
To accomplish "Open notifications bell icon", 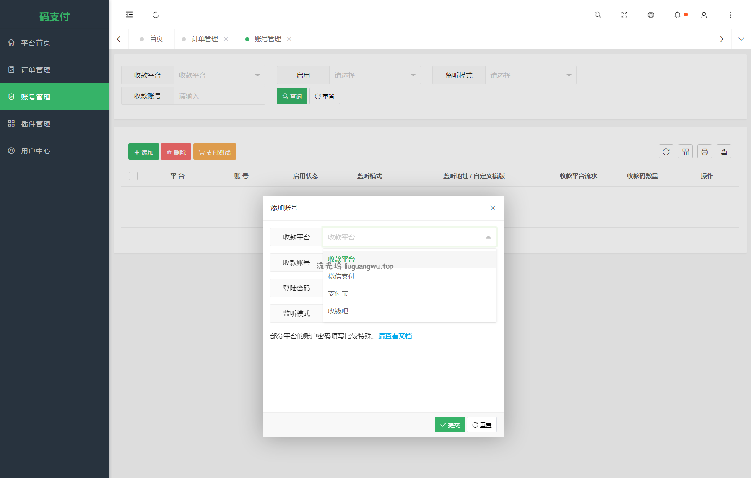I will coord(677,15).
